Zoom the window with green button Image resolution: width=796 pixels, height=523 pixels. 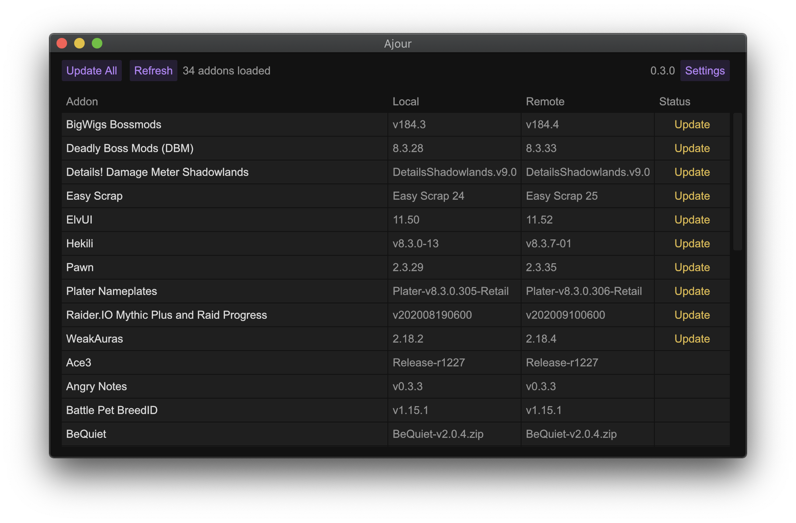click(97, 43)
